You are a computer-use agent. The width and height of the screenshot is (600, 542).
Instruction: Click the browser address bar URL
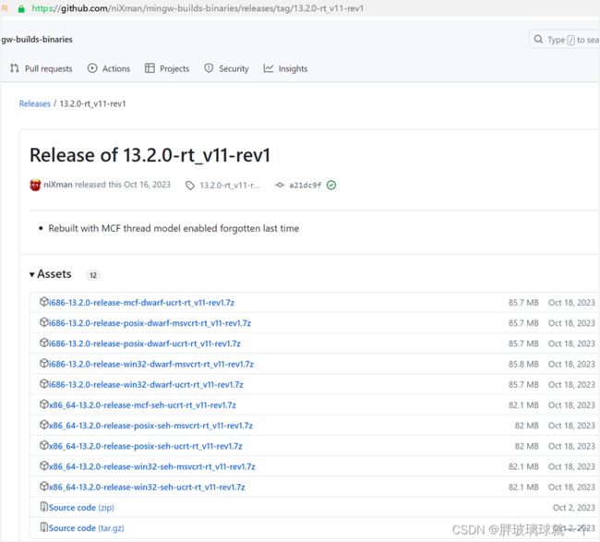(x=198, y=8)
